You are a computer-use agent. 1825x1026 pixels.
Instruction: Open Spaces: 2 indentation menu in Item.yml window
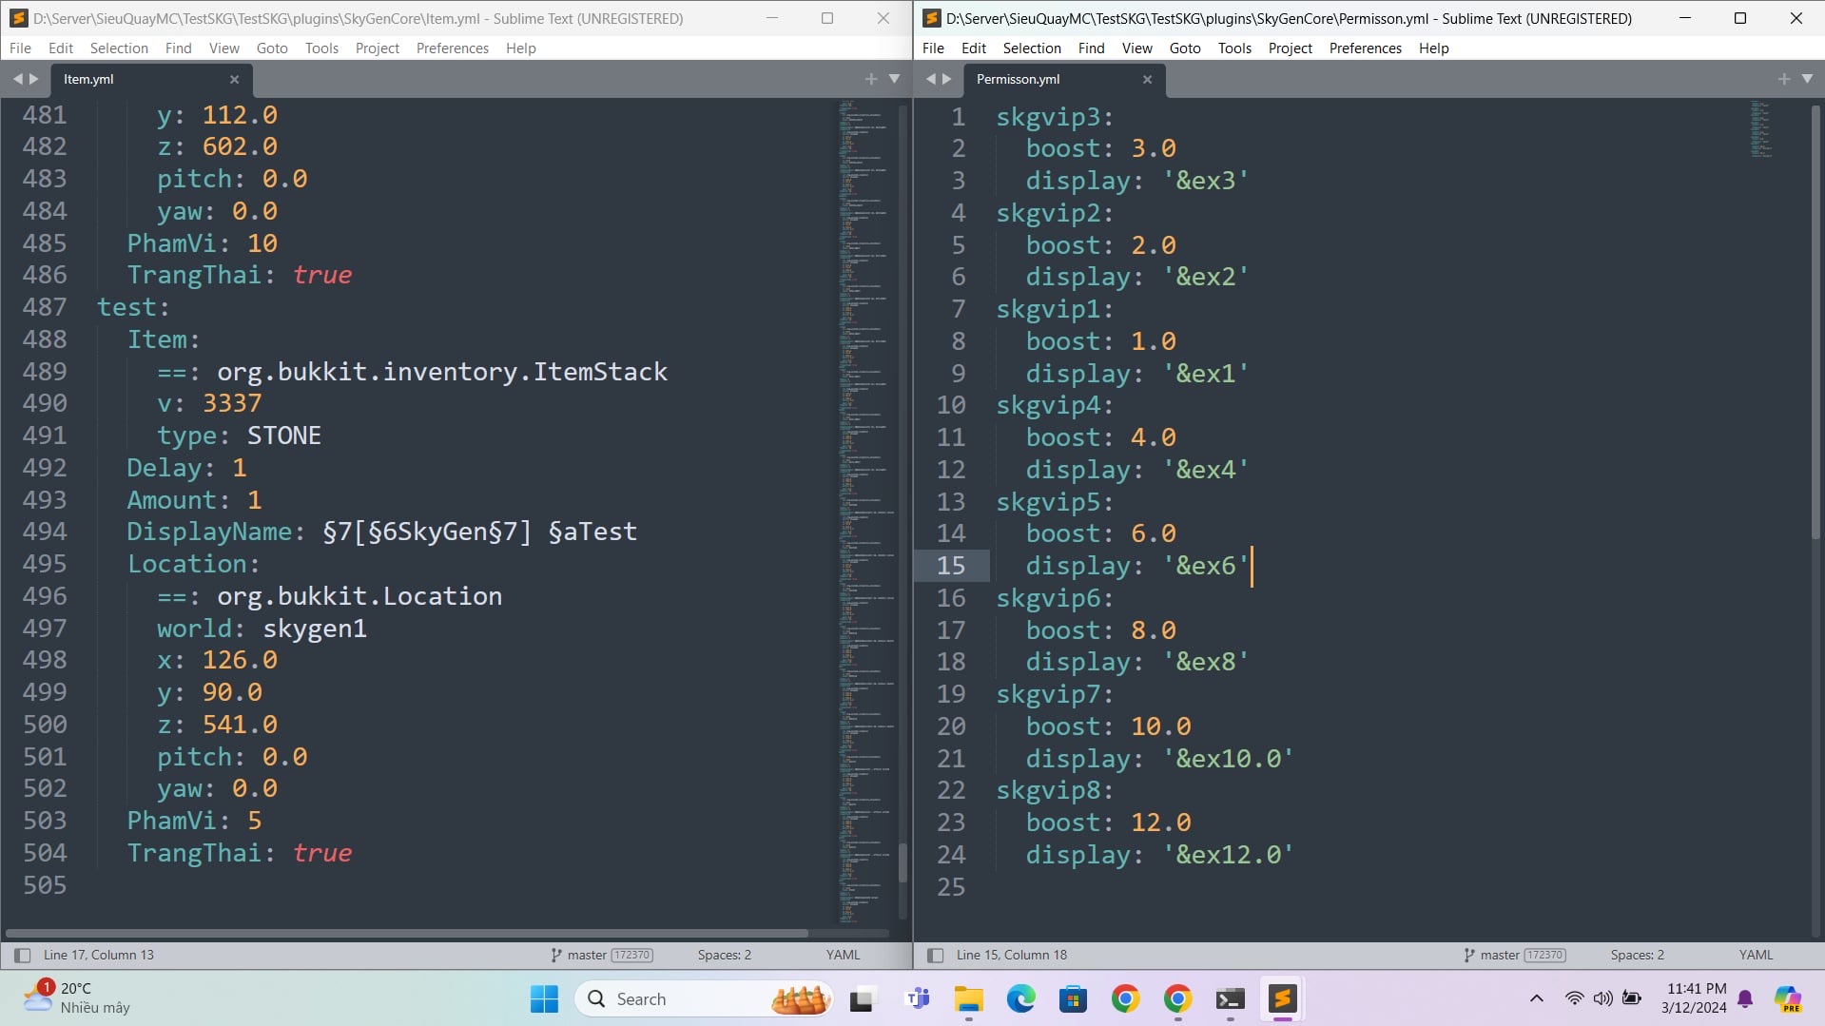click(725, 955)
